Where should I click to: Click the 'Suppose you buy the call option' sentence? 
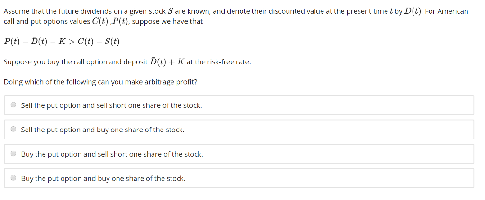pos(127,62)
